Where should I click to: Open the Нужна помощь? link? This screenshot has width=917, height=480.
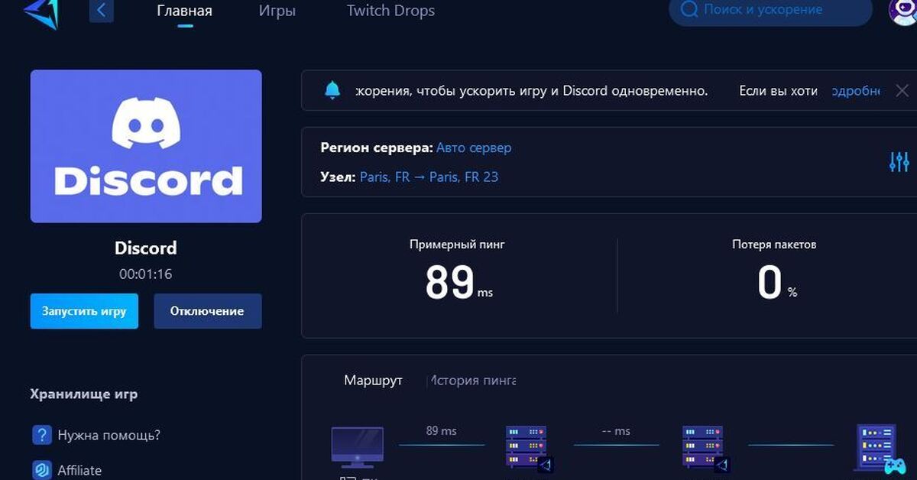pos(109,435)
